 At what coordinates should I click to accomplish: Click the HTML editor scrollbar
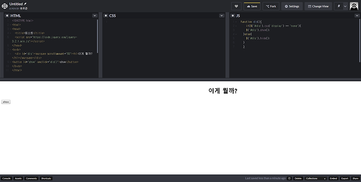(97, 36)
